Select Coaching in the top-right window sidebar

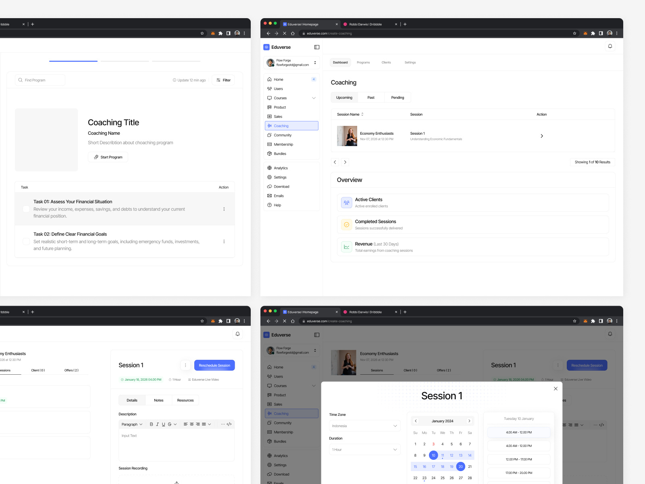point(291,126)
